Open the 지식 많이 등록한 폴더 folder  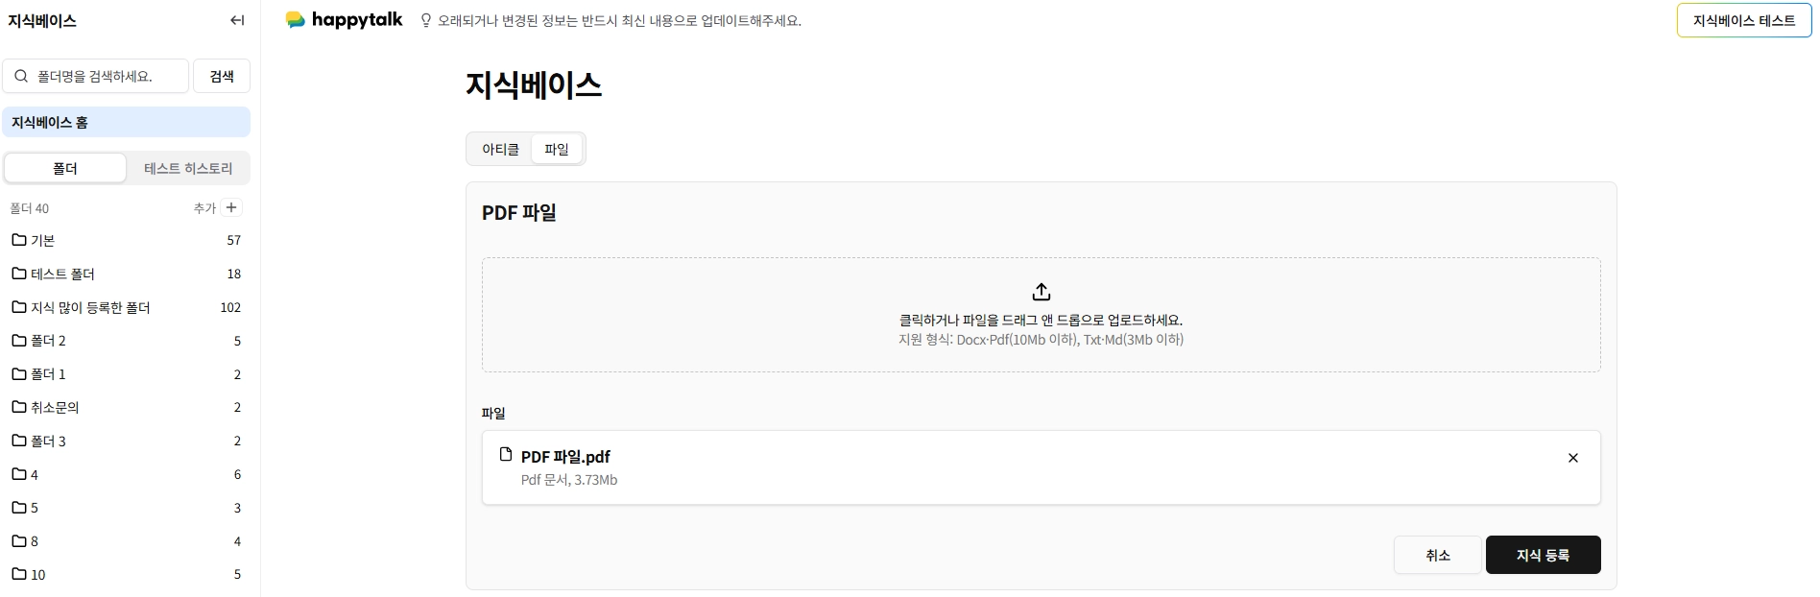click(x=126, y=307)
